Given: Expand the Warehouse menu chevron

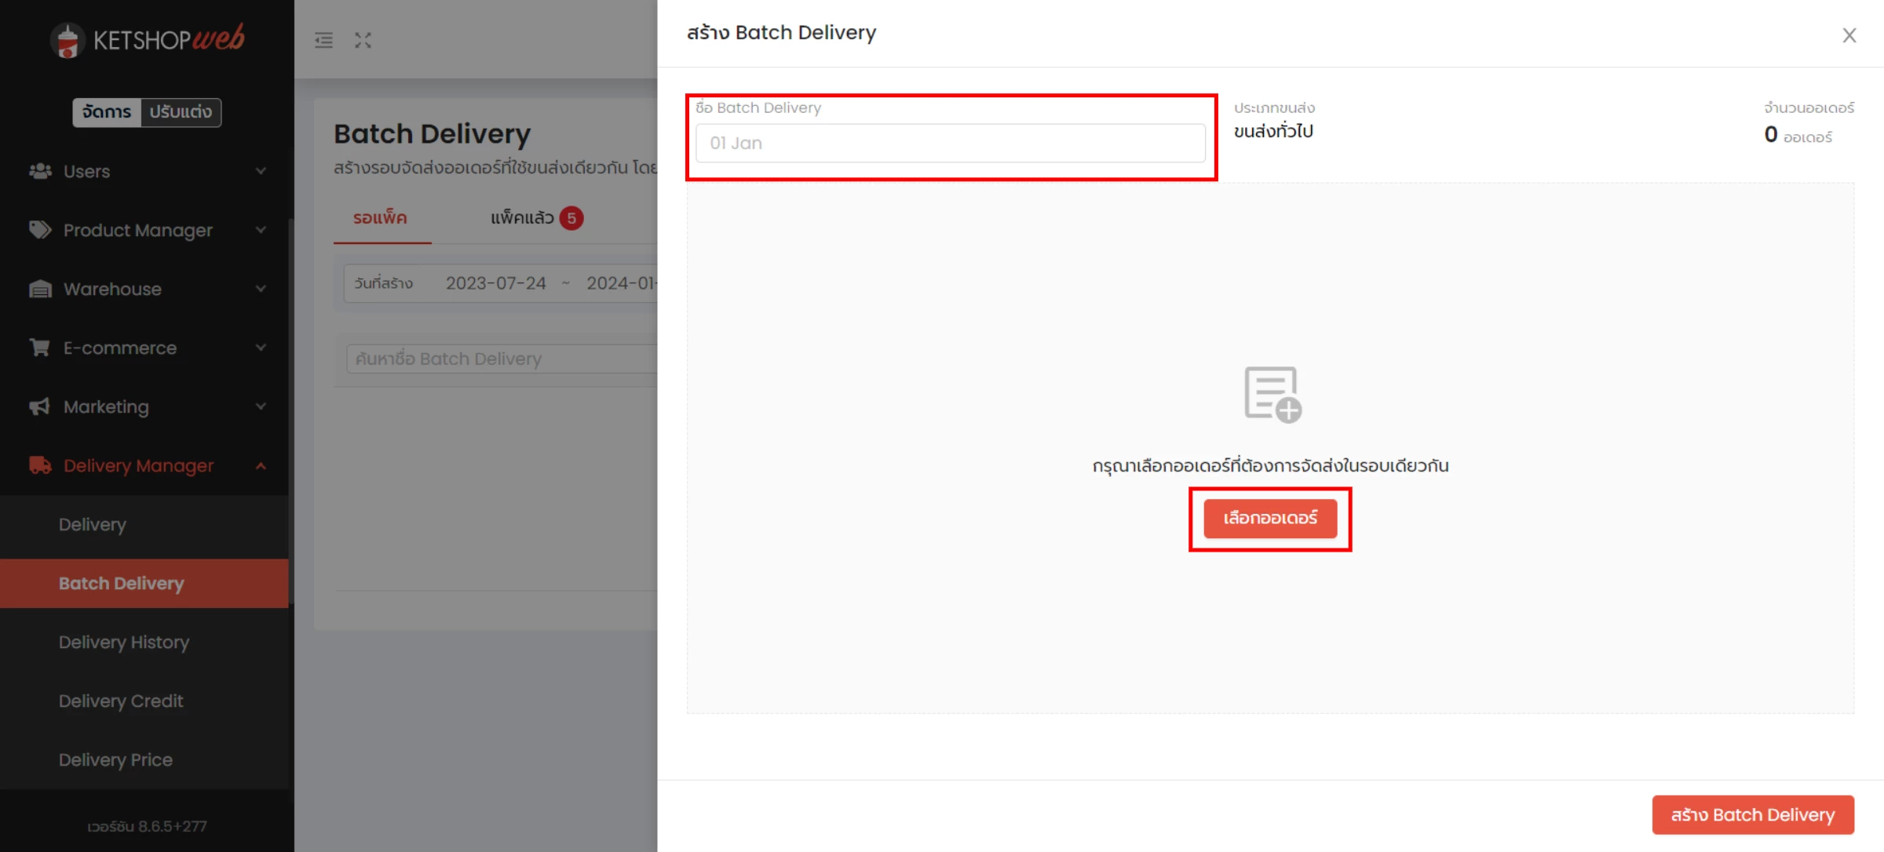Looking at the screenshot, I should pos(261,288).
